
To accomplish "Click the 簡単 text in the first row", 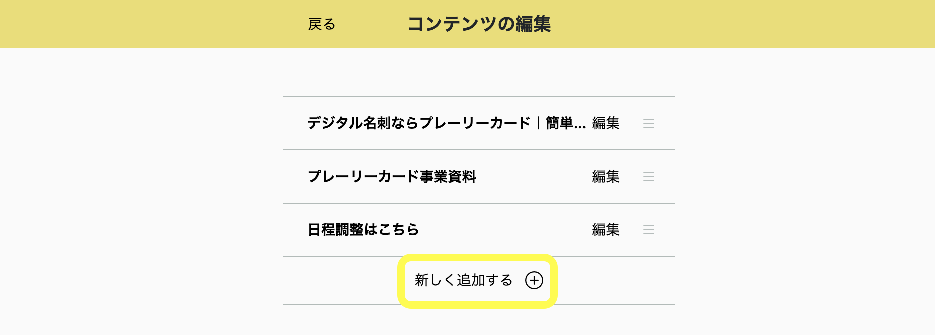I will tap(559, 123).
